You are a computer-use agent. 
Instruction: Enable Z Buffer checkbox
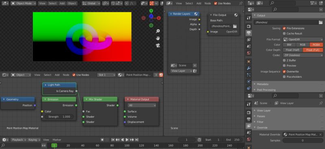(x=284, y=60)
